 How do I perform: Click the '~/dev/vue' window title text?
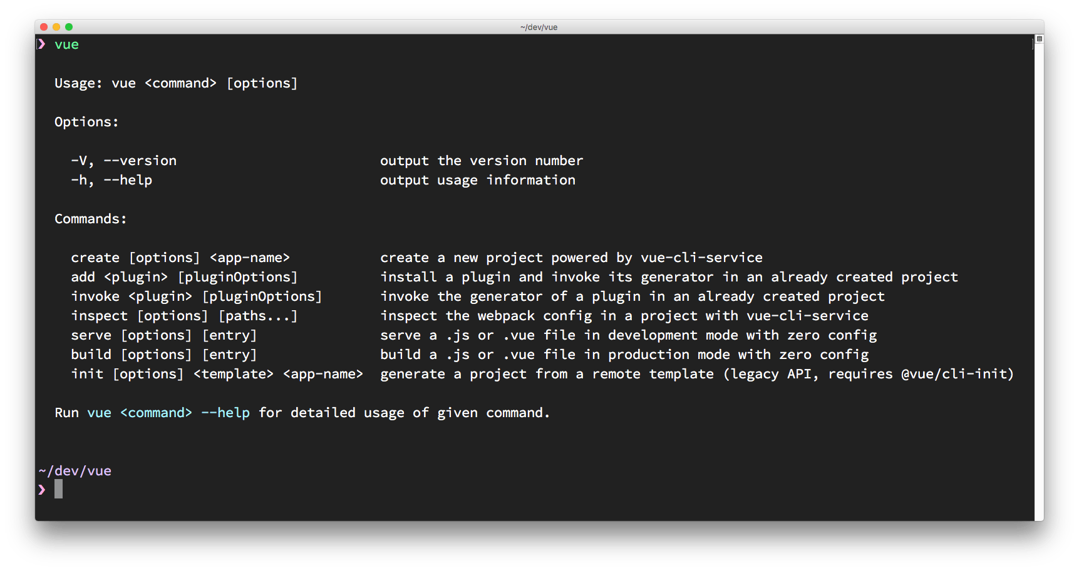click(539, 27)
